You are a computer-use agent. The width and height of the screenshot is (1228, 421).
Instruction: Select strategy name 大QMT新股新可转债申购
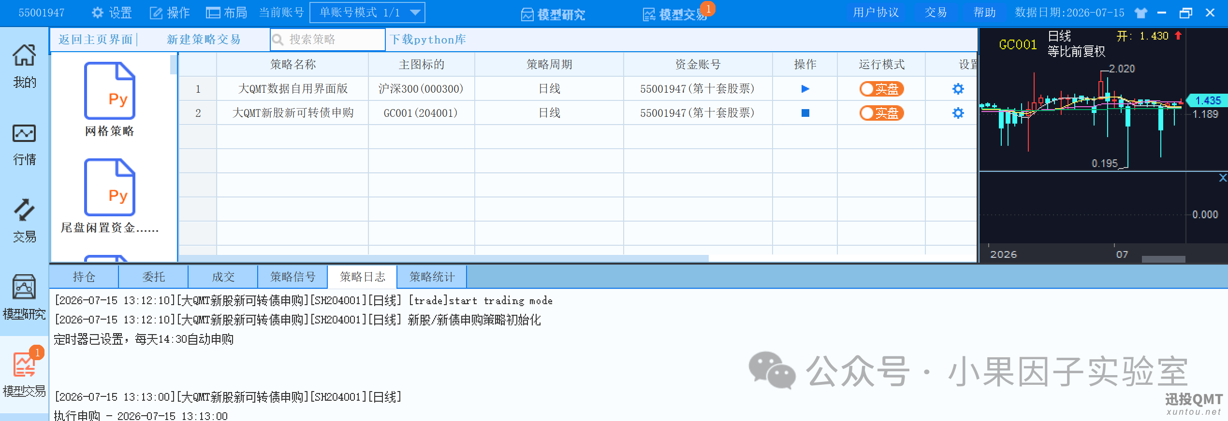[x=292, y=113]
